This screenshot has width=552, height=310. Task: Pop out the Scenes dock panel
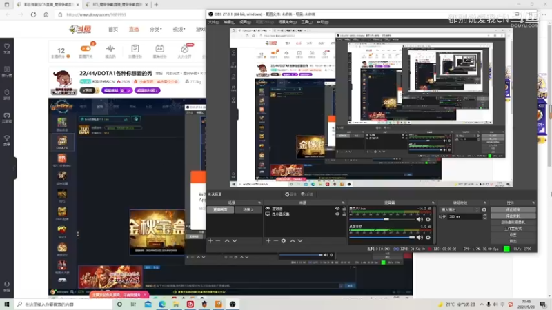pos(259,203)
